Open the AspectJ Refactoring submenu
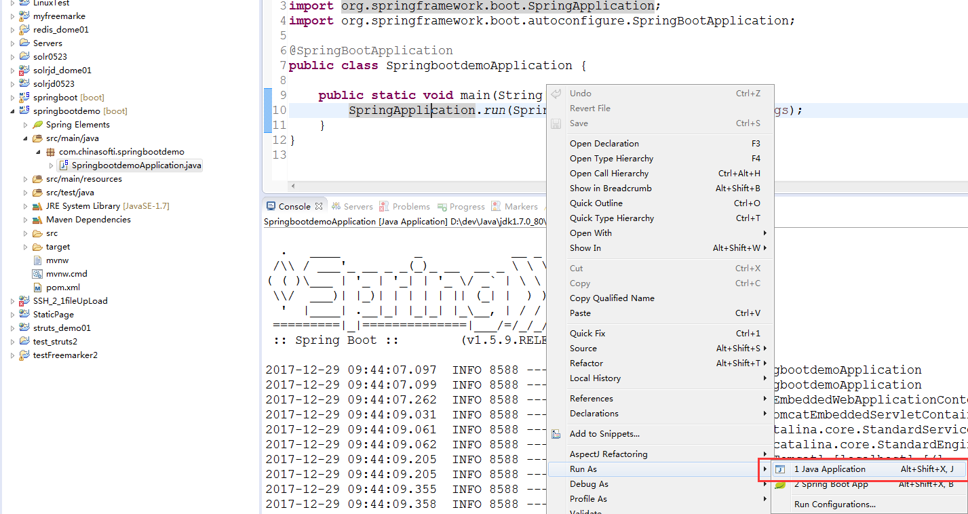The width and height of the screenshot is (968, 514). pyautogui.click(x=659, y=454)
